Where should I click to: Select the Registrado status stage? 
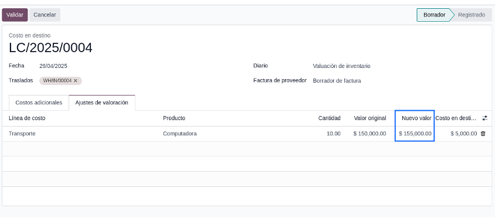(472, 15)
